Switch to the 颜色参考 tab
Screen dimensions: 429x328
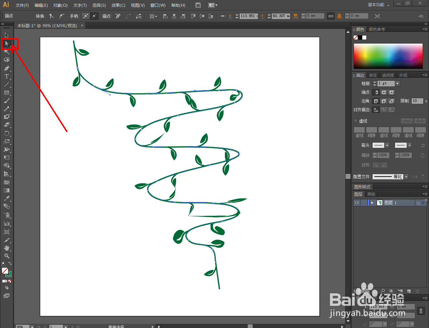coord(377,29)
